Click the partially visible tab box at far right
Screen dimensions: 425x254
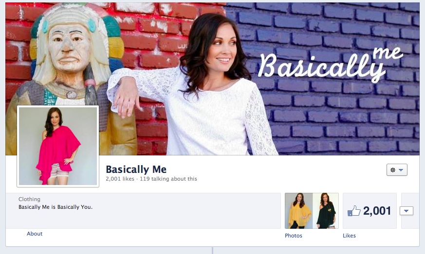click(410, 211)
